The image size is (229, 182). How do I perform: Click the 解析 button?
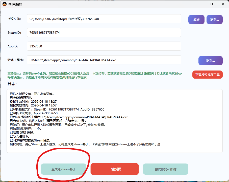click(x=196, y=20)
